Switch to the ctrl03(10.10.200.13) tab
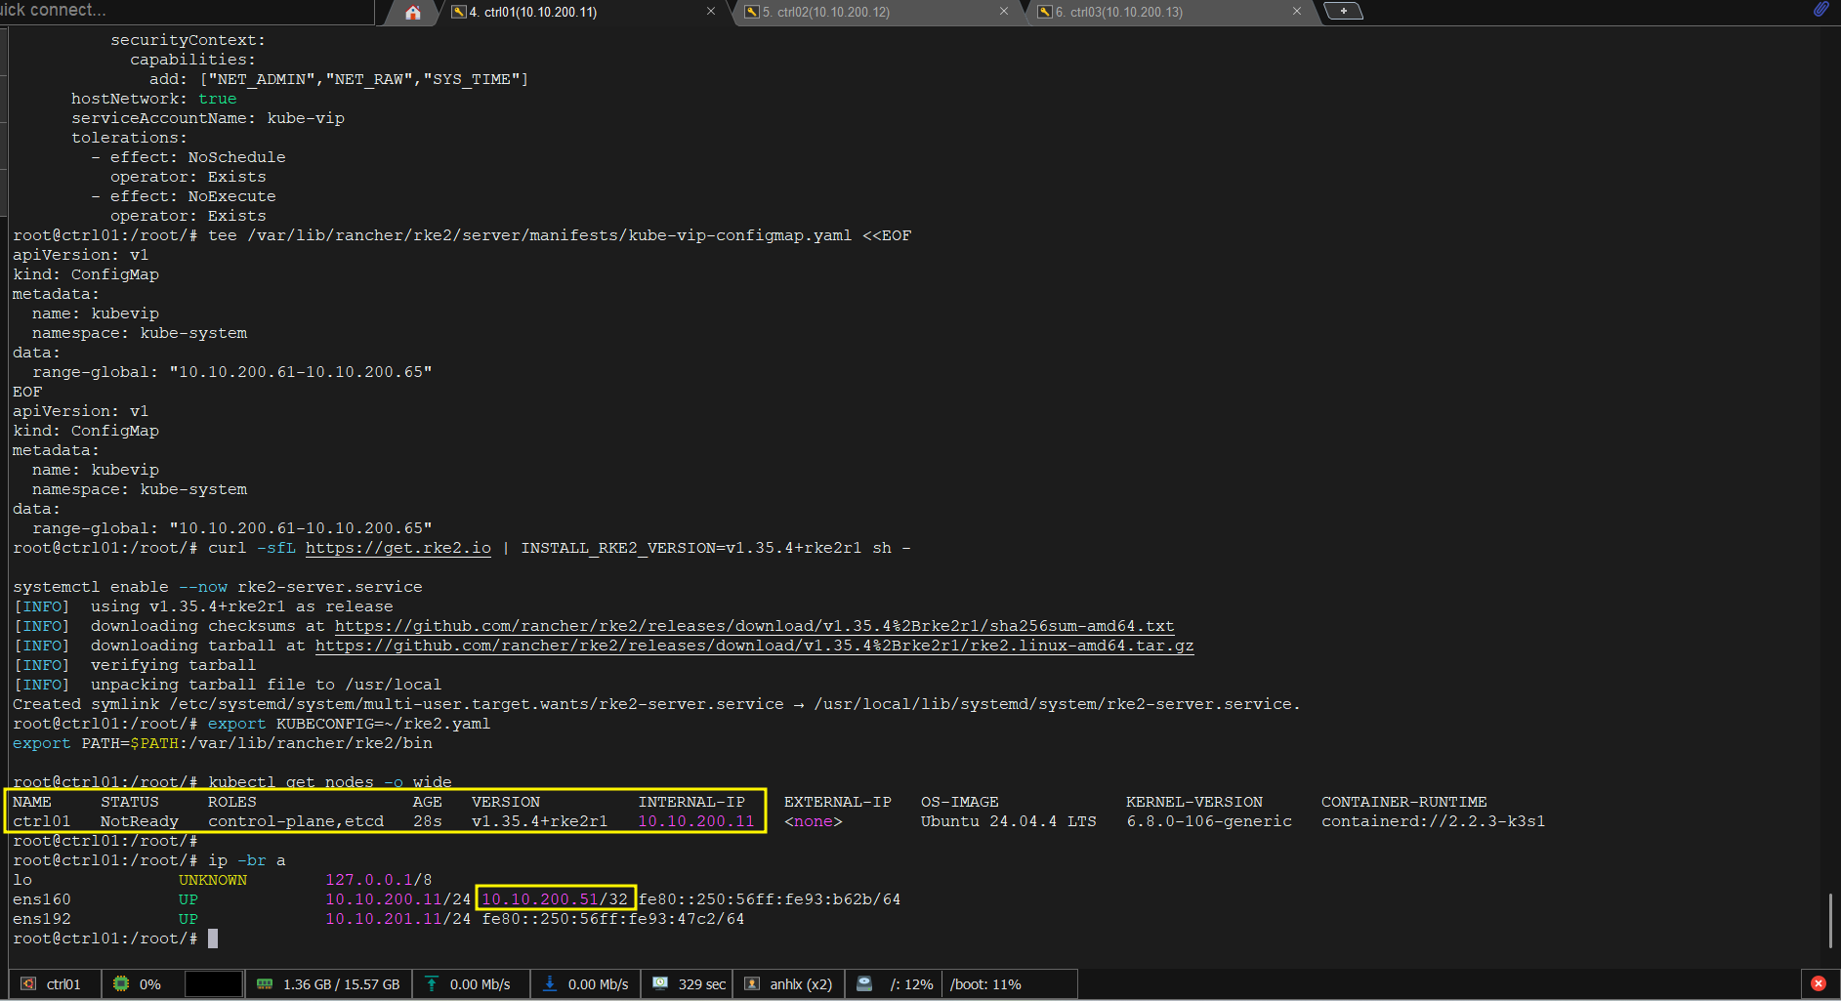1841x1001 pixels. point(1119,12)
